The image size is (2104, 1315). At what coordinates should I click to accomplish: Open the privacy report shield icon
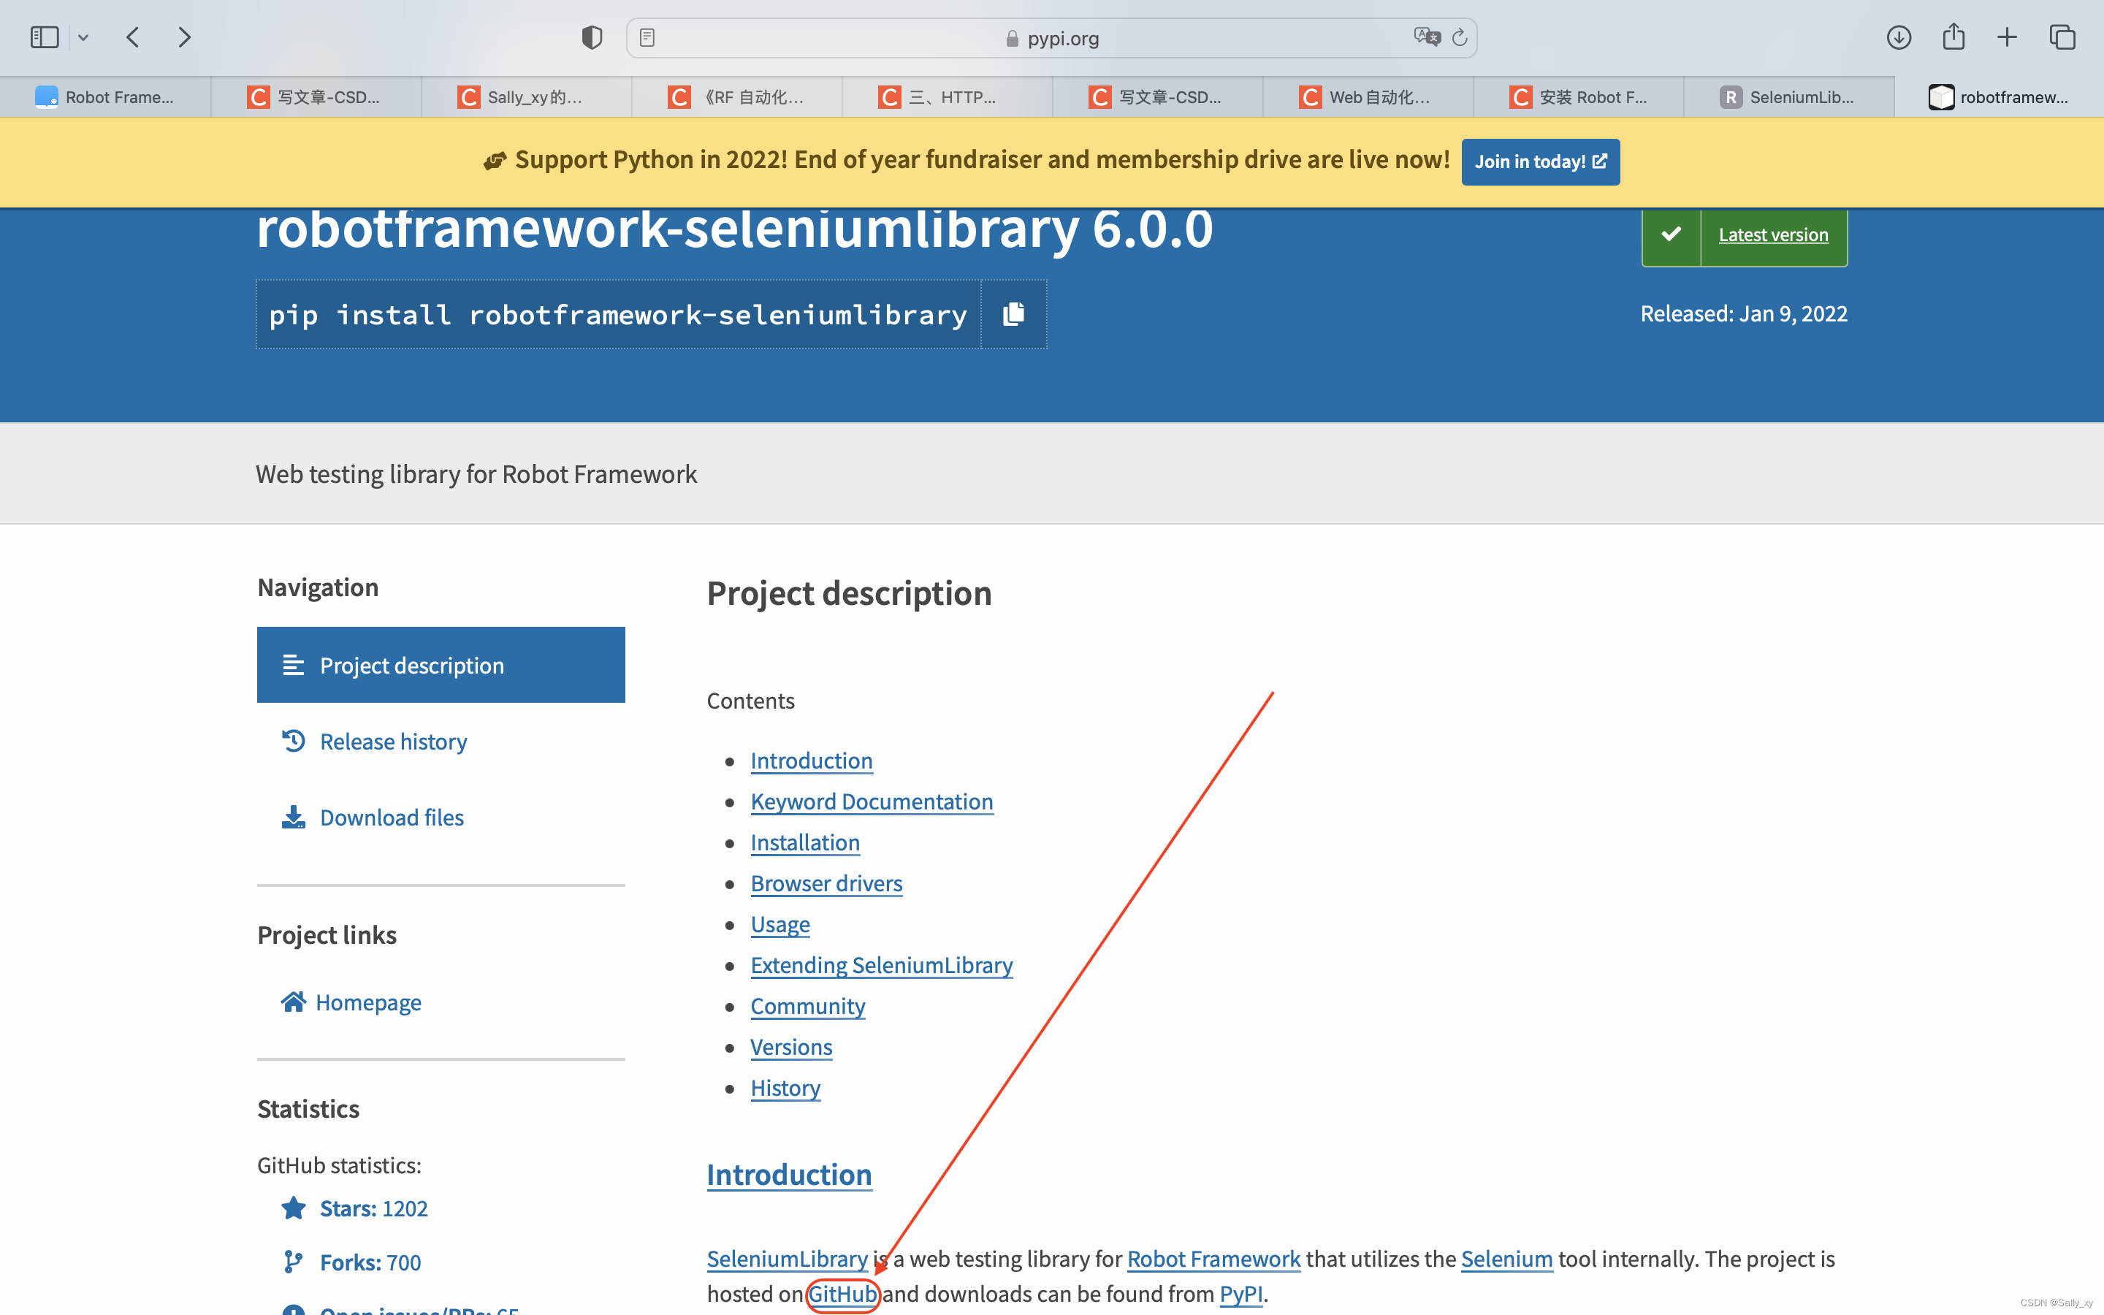[x=592, y=37]
